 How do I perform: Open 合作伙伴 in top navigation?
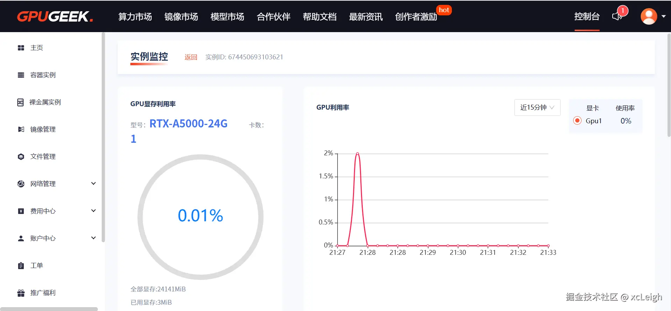click(x=273, y=17)
